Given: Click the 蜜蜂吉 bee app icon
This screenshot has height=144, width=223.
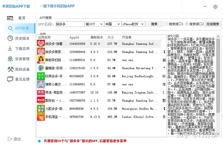Looking at the screenshot, I should pyautogui.click(x=41, y=68).
